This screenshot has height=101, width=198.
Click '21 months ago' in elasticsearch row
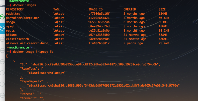(135, 39)
